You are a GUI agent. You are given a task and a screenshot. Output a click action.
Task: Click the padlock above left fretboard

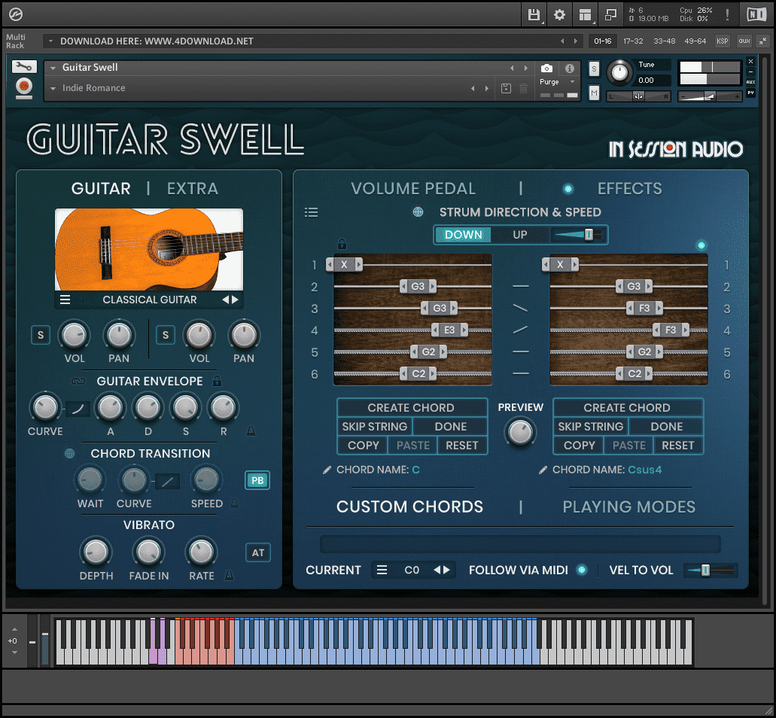342,243
